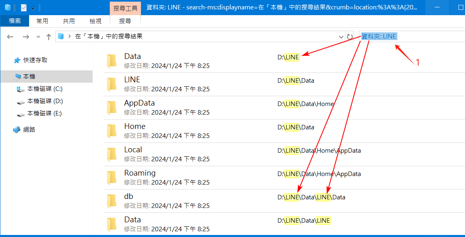Click the D: drive icon in sidebar
The width and height of the screenshot is (465, 237).
[21, 102]
